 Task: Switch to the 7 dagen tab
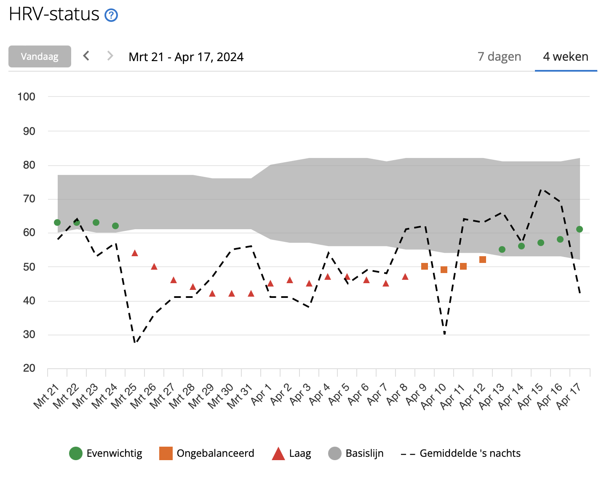pos(499,57)
